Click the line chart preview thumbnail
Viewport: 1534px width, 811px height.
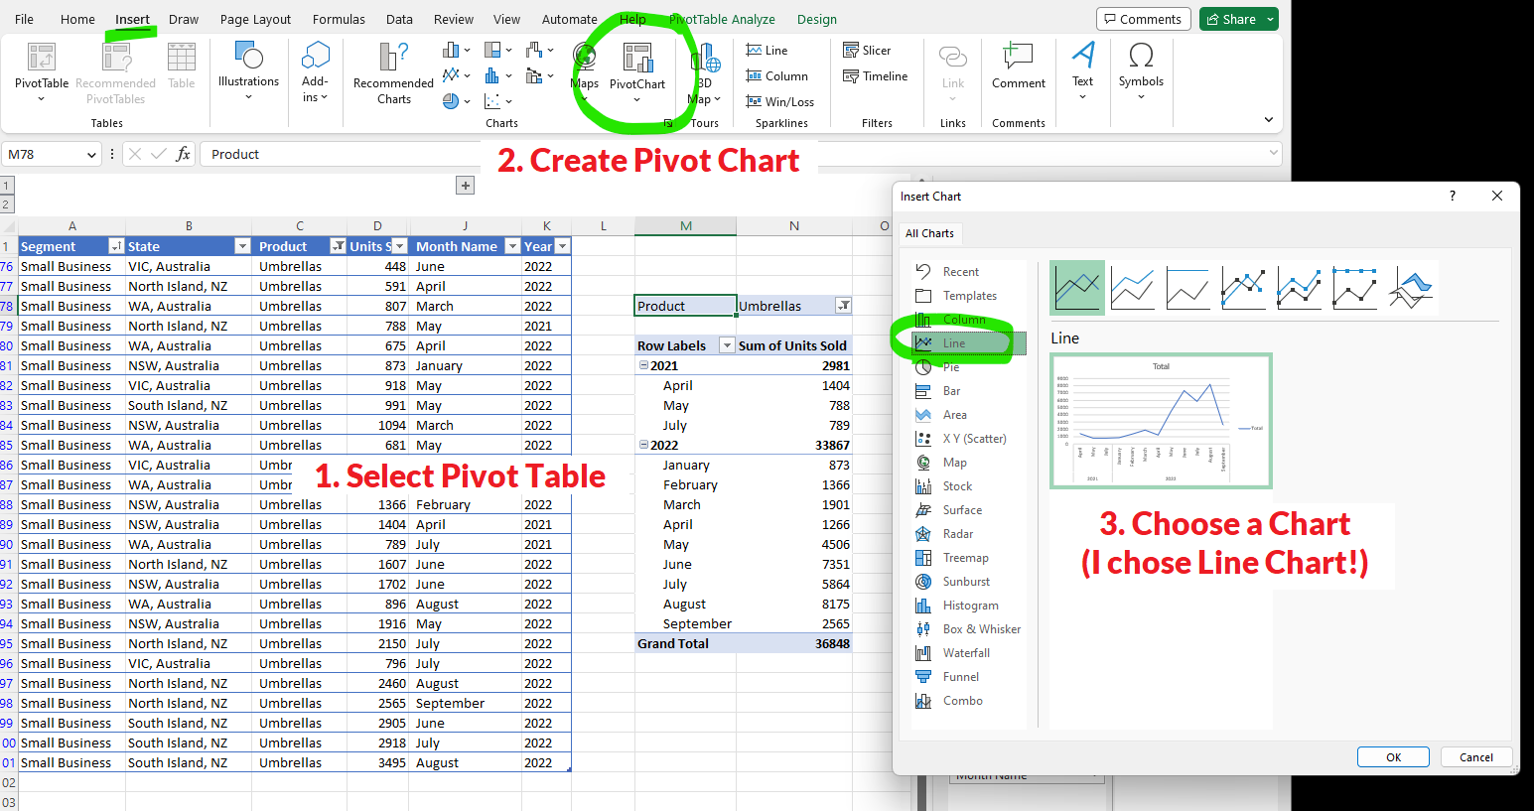point(1161,421)
